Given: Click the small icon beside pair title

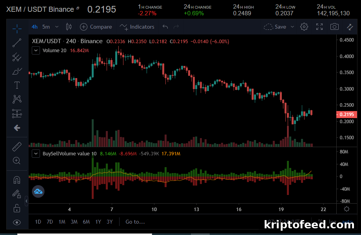Looking at the screenshot, I should click(78, 8).
